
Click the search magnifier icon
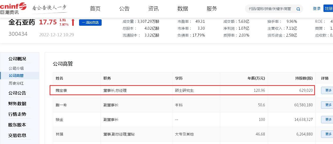[298, 9]
